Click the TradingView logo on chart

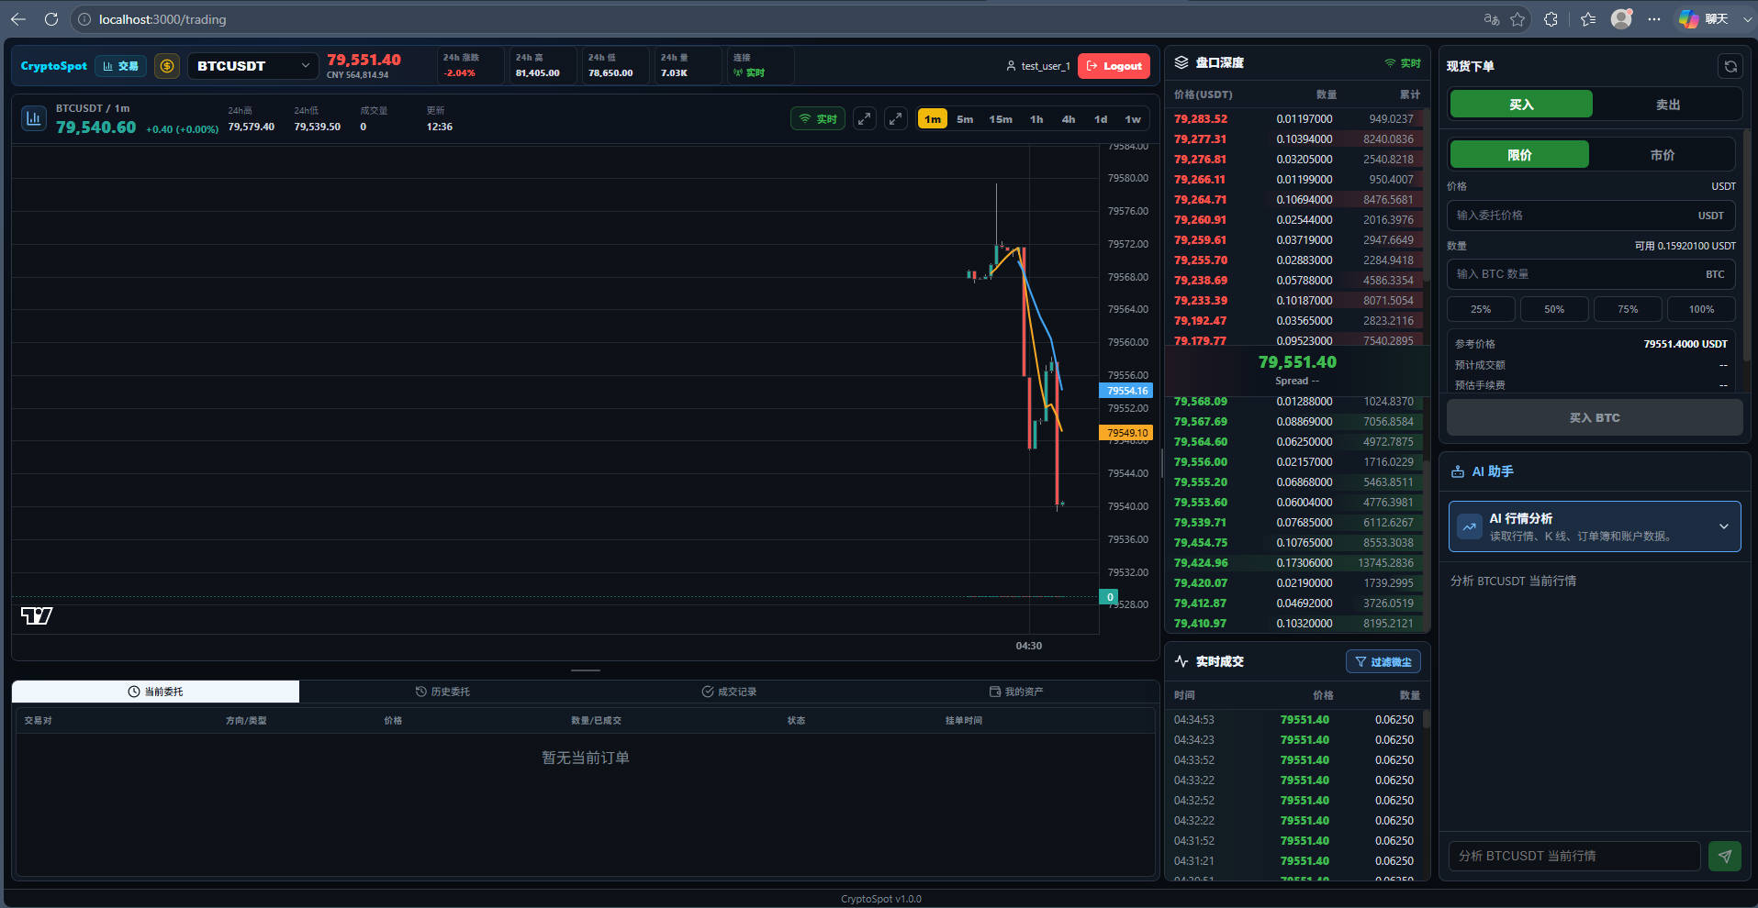37,615
